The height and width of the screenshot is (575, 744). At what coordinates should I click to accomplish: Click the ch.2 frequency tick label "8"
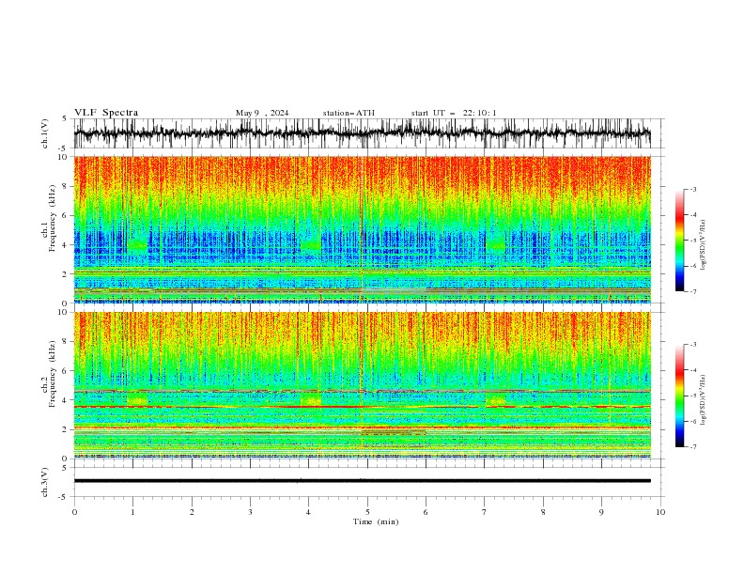[x=66, y=342]
